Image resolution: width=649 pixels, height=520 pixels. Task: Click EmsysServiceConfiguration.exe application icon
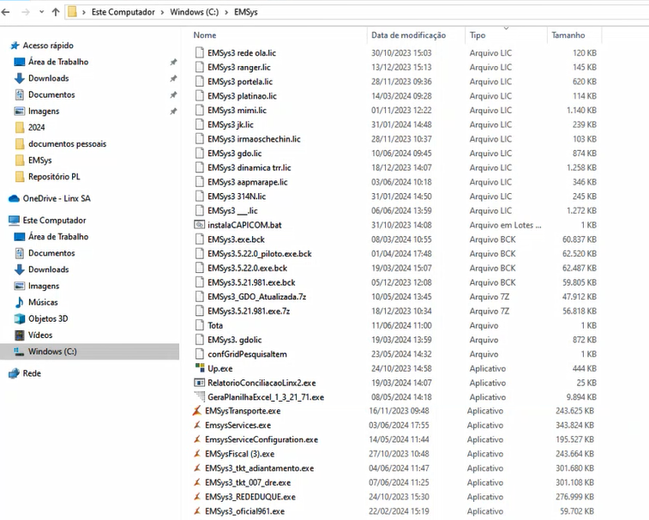click(197, 439)
